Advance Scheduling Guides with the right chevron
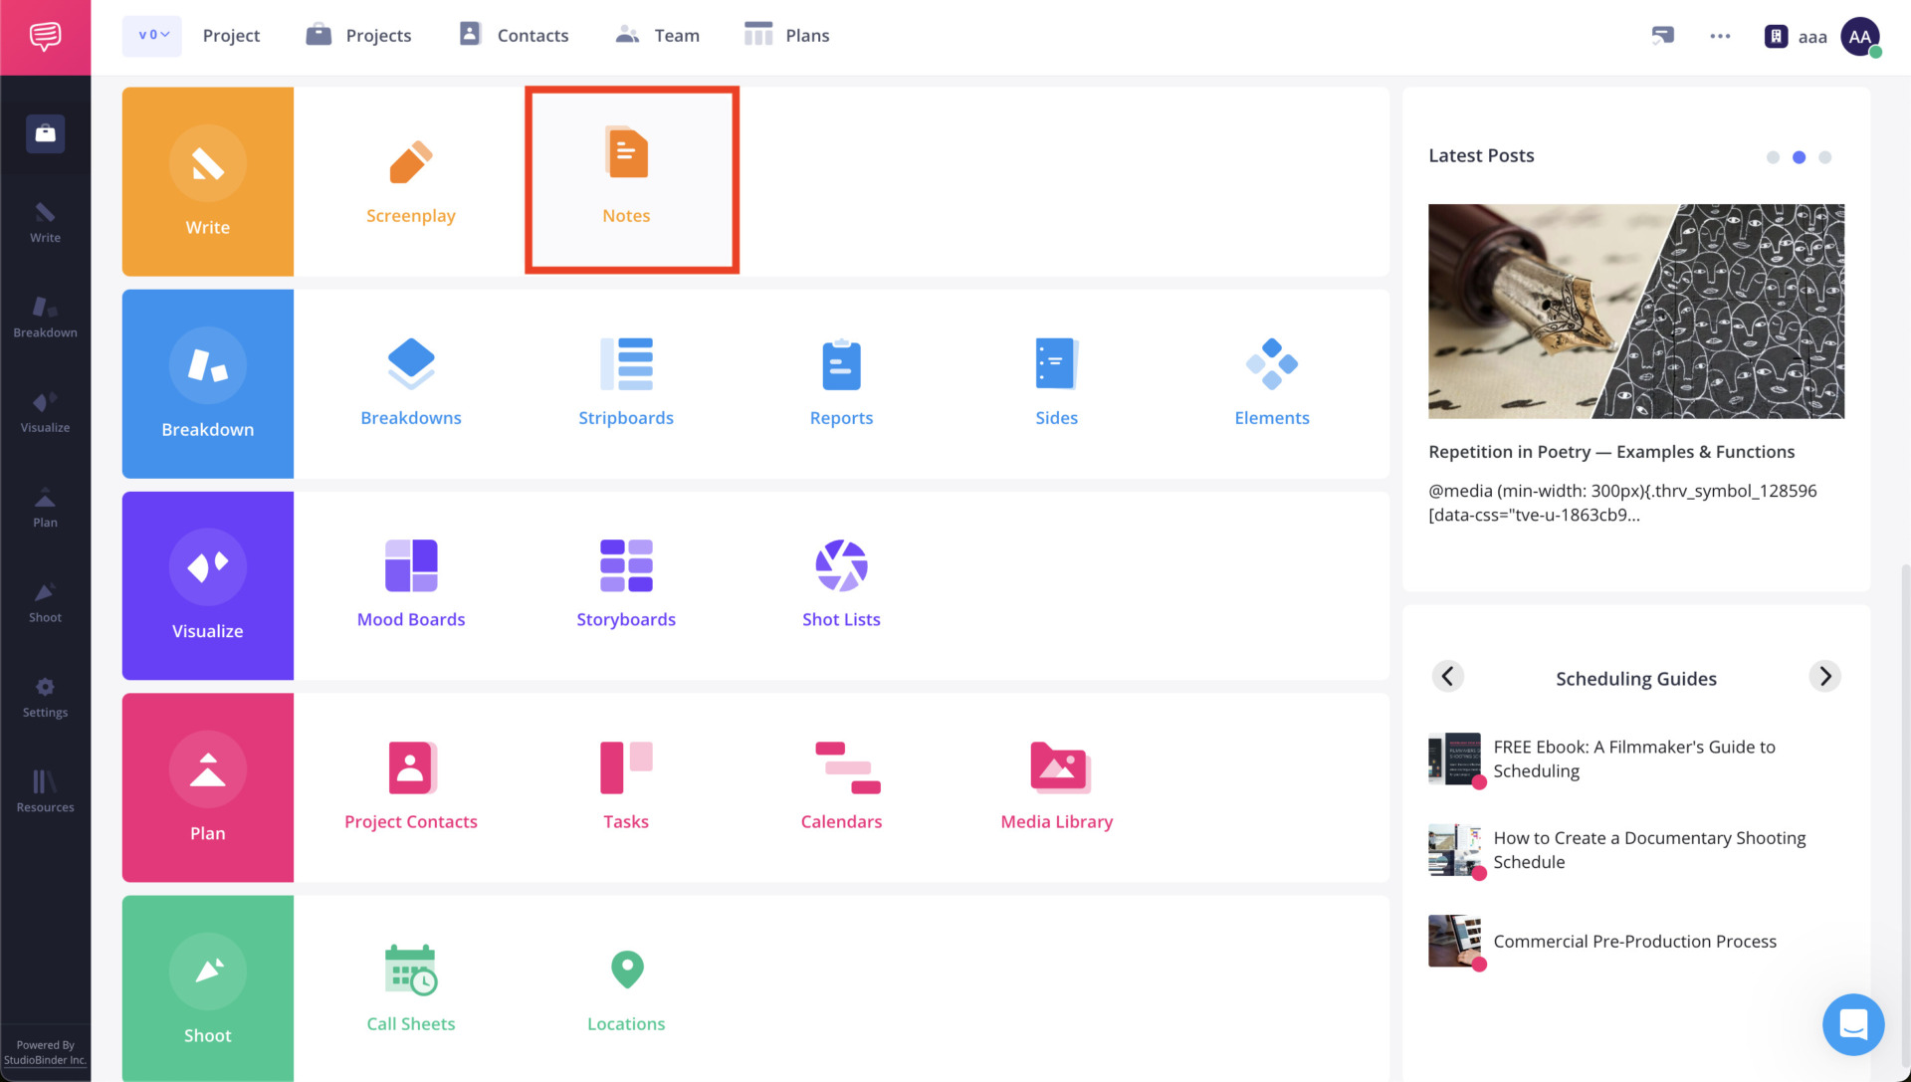This screenshot has height=1082, width=1911. pos(1824,676)
